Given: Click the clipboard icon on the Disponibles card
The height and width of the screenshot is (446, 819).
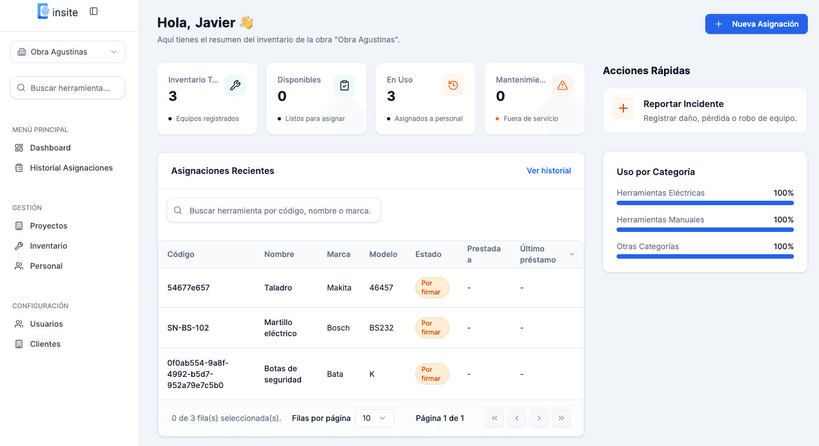Looking at the screenshot, I should 345,85.
